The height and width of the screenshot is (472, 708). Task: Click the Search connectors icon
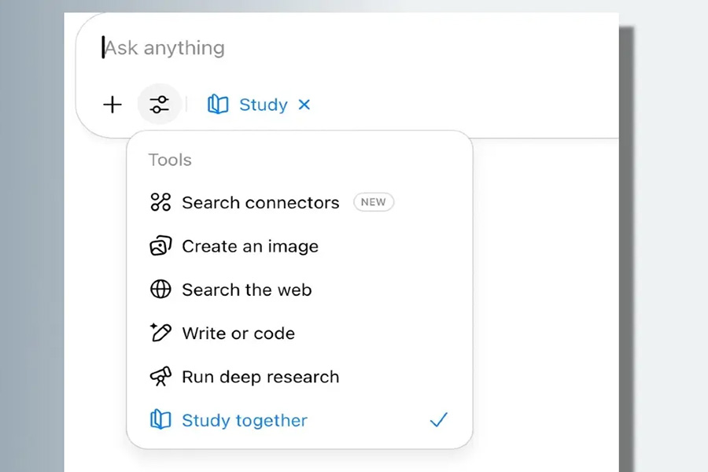[160, 203]
